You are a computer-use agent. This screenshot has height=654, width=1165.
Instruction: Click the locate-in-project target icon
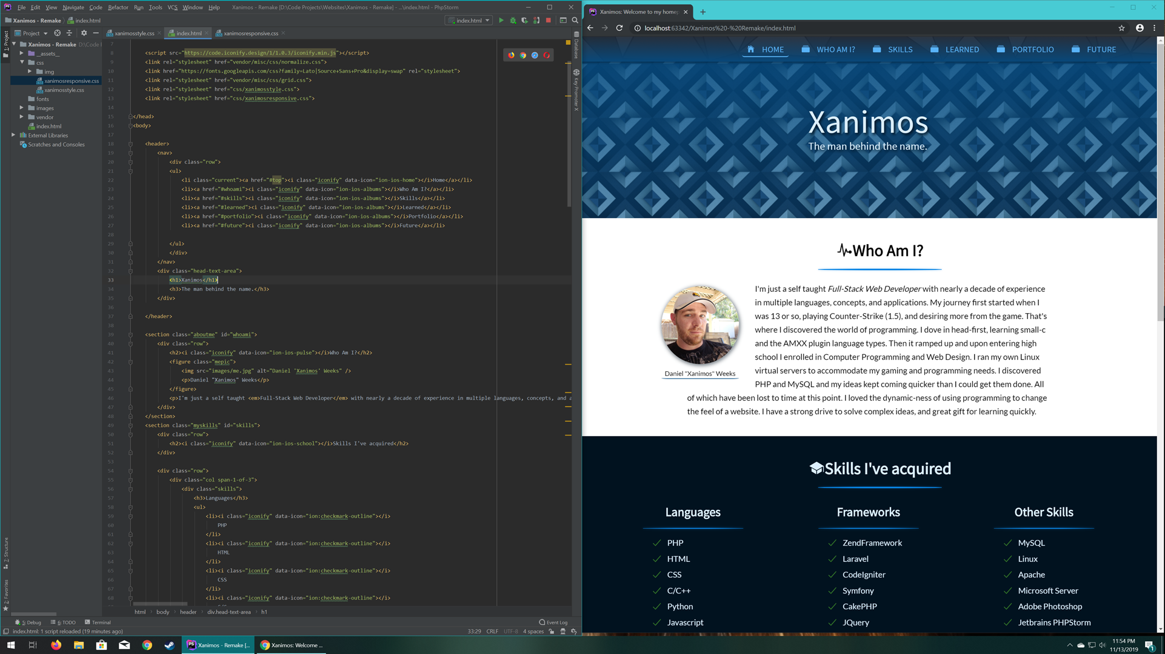tap(58, 33)
